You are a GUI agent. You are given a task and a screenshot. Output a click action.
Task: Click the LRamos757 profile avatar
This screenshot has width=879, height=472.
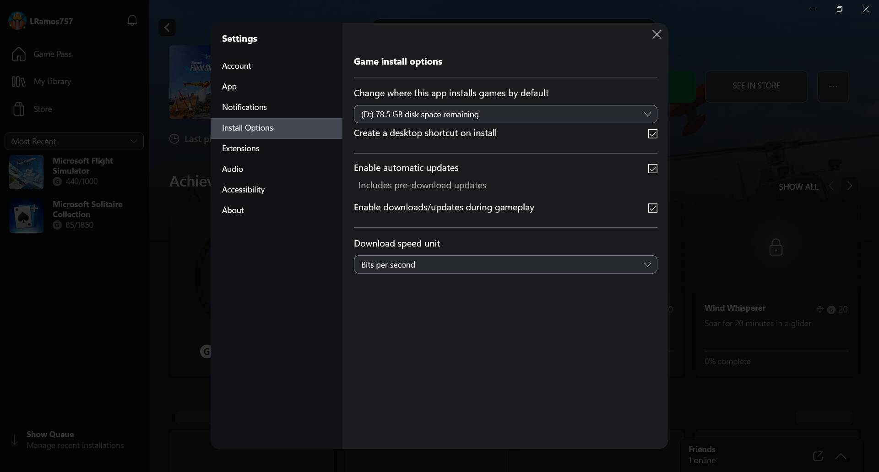[x=17, y=21]
